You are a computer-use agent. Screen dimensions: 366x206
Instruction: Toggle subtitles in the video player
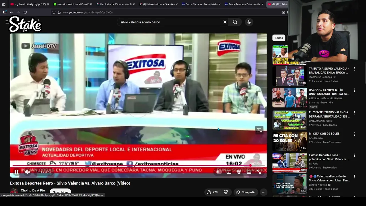coord(229,172)
